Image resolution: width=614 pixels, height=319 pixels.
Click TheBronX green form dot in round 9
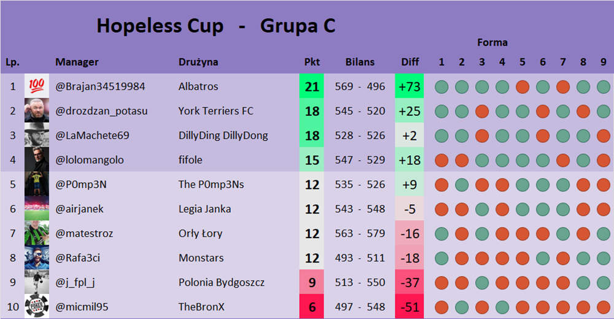tap(604, 307)
